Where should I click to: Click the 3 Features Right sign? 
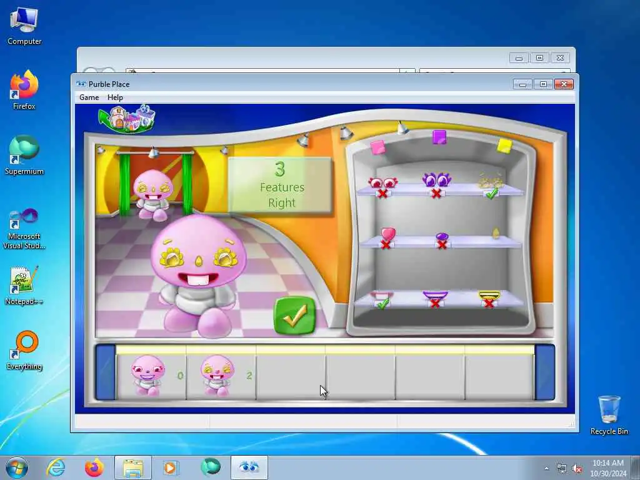(x=280, y=185)
